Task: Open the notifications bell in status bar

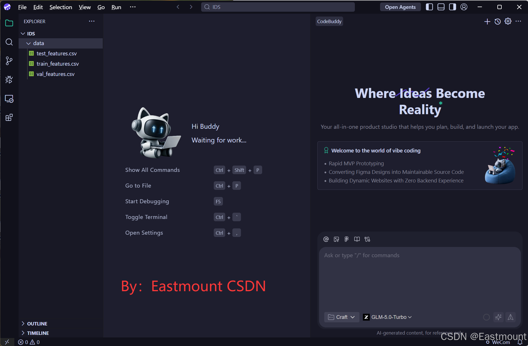Action: [x=520, y=342]
